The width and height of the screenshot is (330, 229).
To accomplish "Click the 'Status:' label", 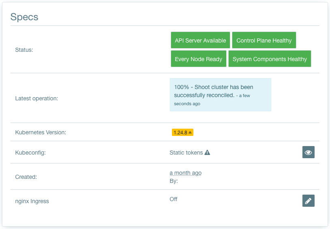I will [24, 50].
